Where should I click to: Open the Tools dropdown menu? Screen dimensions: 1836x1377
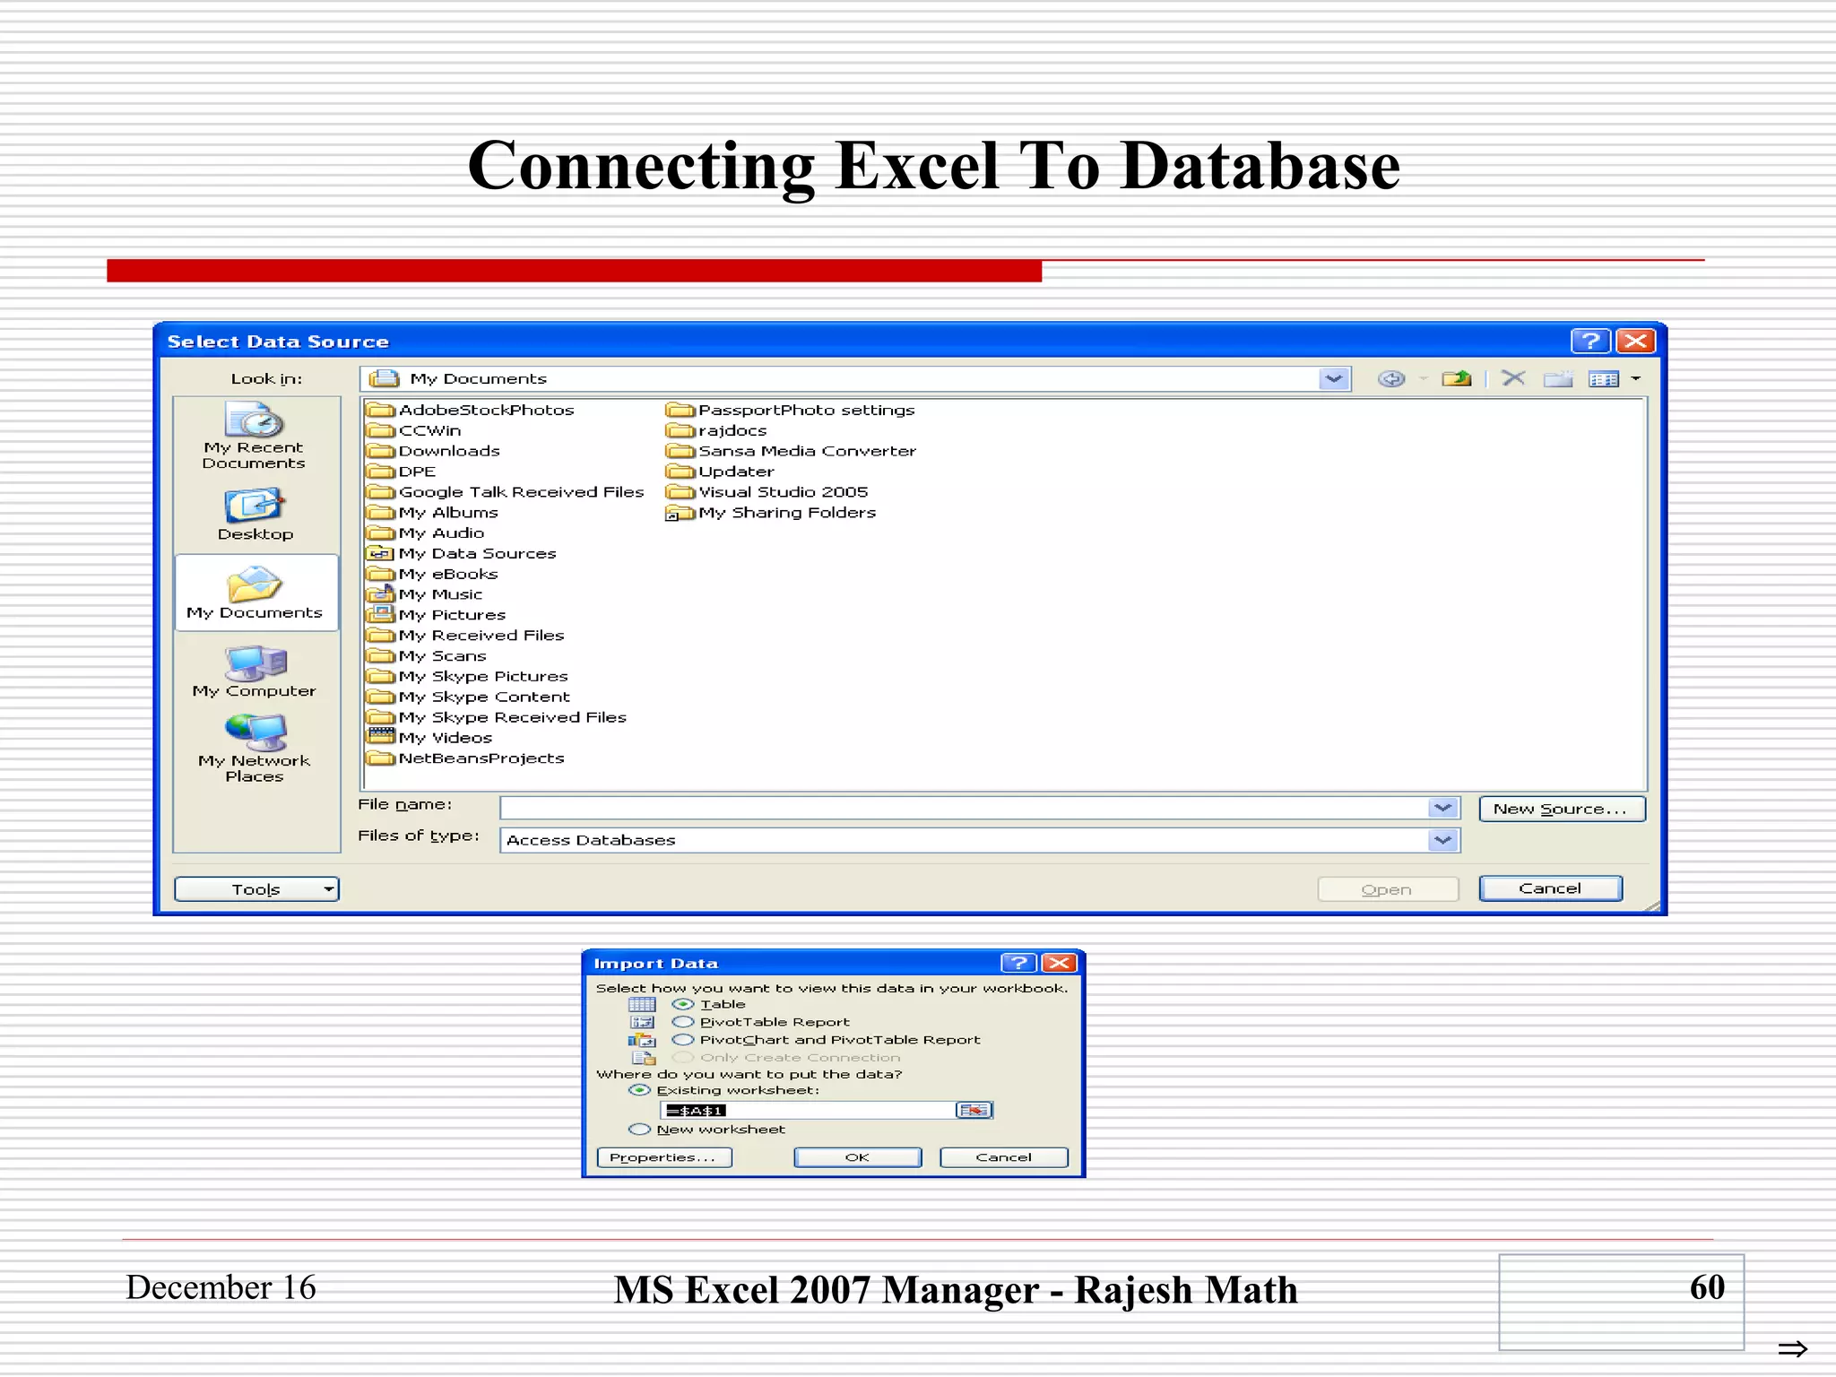point(256,889)
